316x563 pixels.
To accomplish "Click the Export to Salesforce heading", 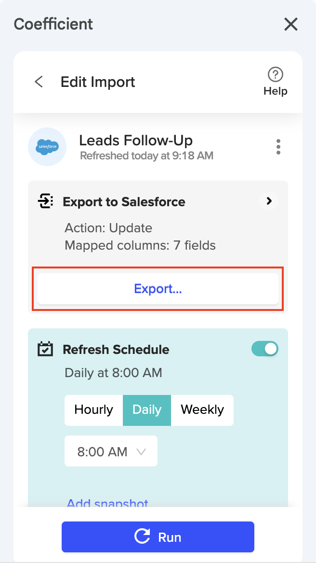I will [x=124, y=201].
